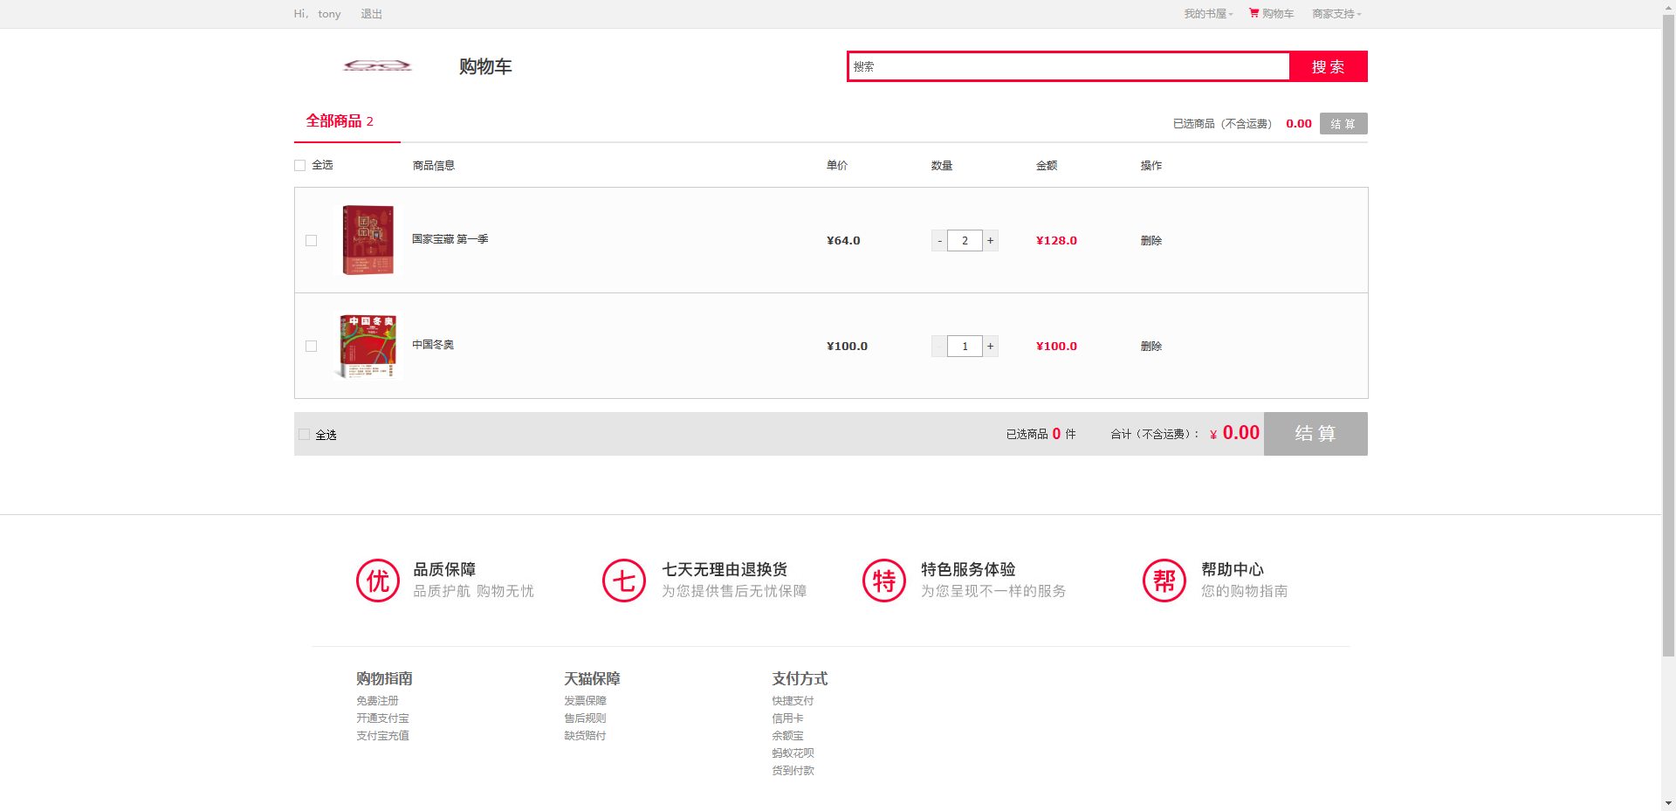
Task: Click the large 结算 checkout button
Action: click(1315, 434)
